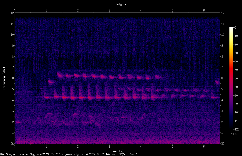Click the -50 dBFS level on the color scale
This screenshot has width=242, height=156.
point(235,70)
